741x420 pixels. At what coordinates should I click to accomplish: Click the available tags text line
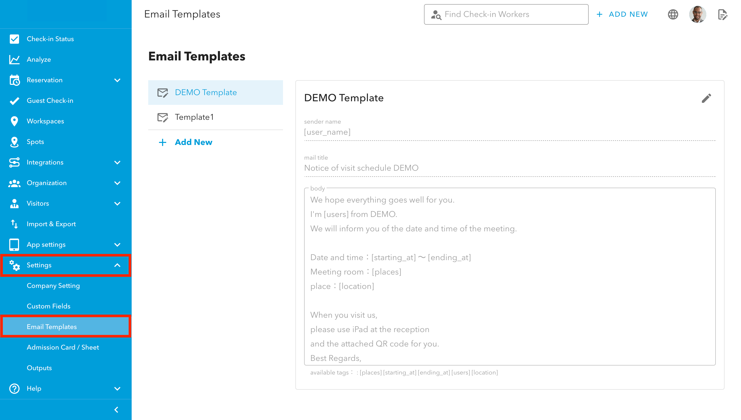tap(404, 372)
